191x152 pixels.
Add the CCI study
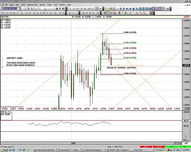point(7,13)
